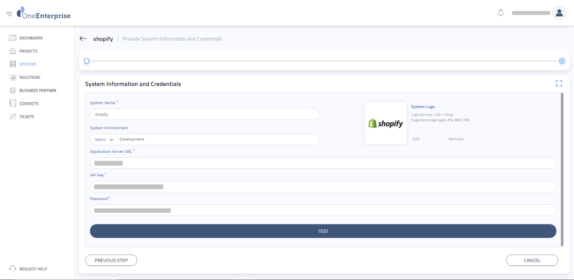The width and height of the screenshot is (574, 280).
Task: Open the Tickets sidebar icon
Action: [x=12, y=116]
